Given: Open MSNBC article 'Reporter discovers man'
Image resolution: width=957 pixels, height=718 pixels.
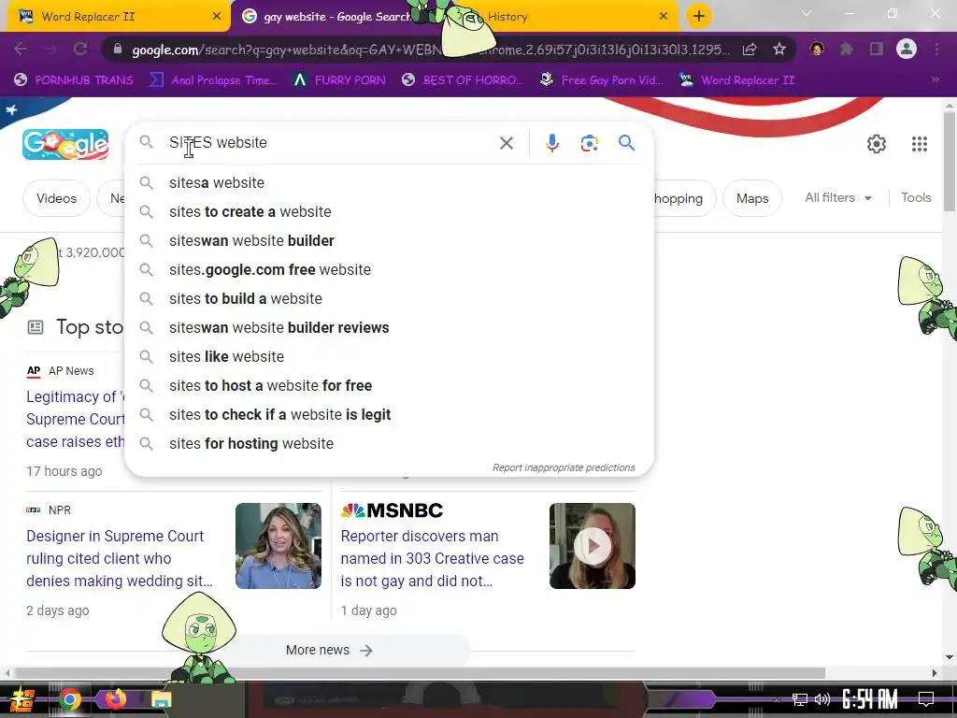Looking at the screenshot, I should pyautogui.click(x=432, y=558).
